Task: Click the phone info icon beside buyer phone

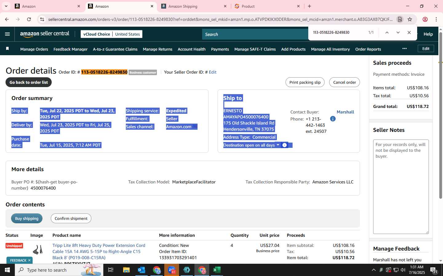Action: coord(333,119)
